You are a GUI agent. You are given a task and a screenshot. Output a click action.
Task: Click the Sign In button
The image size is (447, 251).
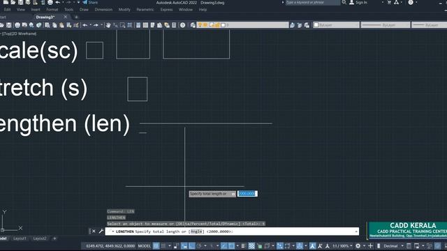[x=358, y=2]
